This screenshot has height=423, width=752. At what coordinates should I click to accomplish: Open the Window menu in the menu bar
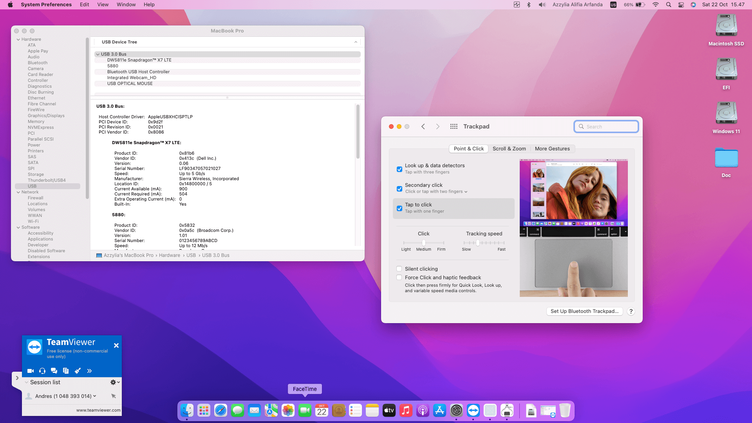click(126, 5)
